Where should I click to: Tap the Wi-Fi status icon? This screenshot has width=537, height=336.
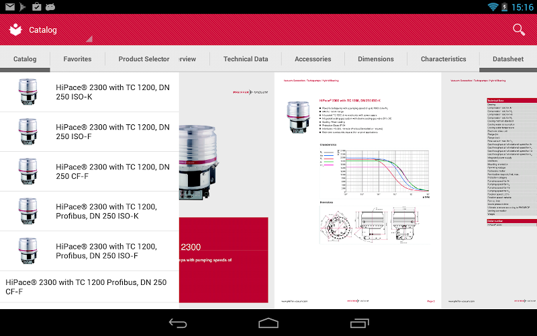coord(493,7)
